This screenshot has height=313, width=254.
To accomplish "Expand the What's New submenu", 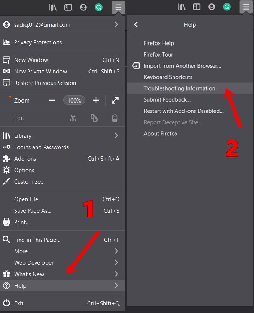I will click(62, 274).
